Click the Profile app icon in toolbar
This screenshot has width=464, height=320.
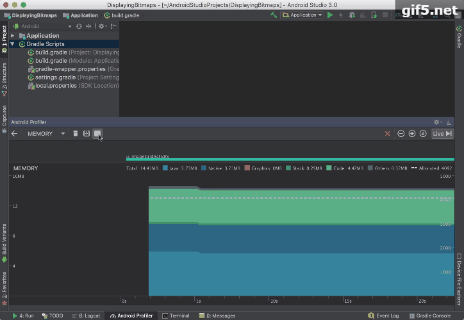coord(363,15)
